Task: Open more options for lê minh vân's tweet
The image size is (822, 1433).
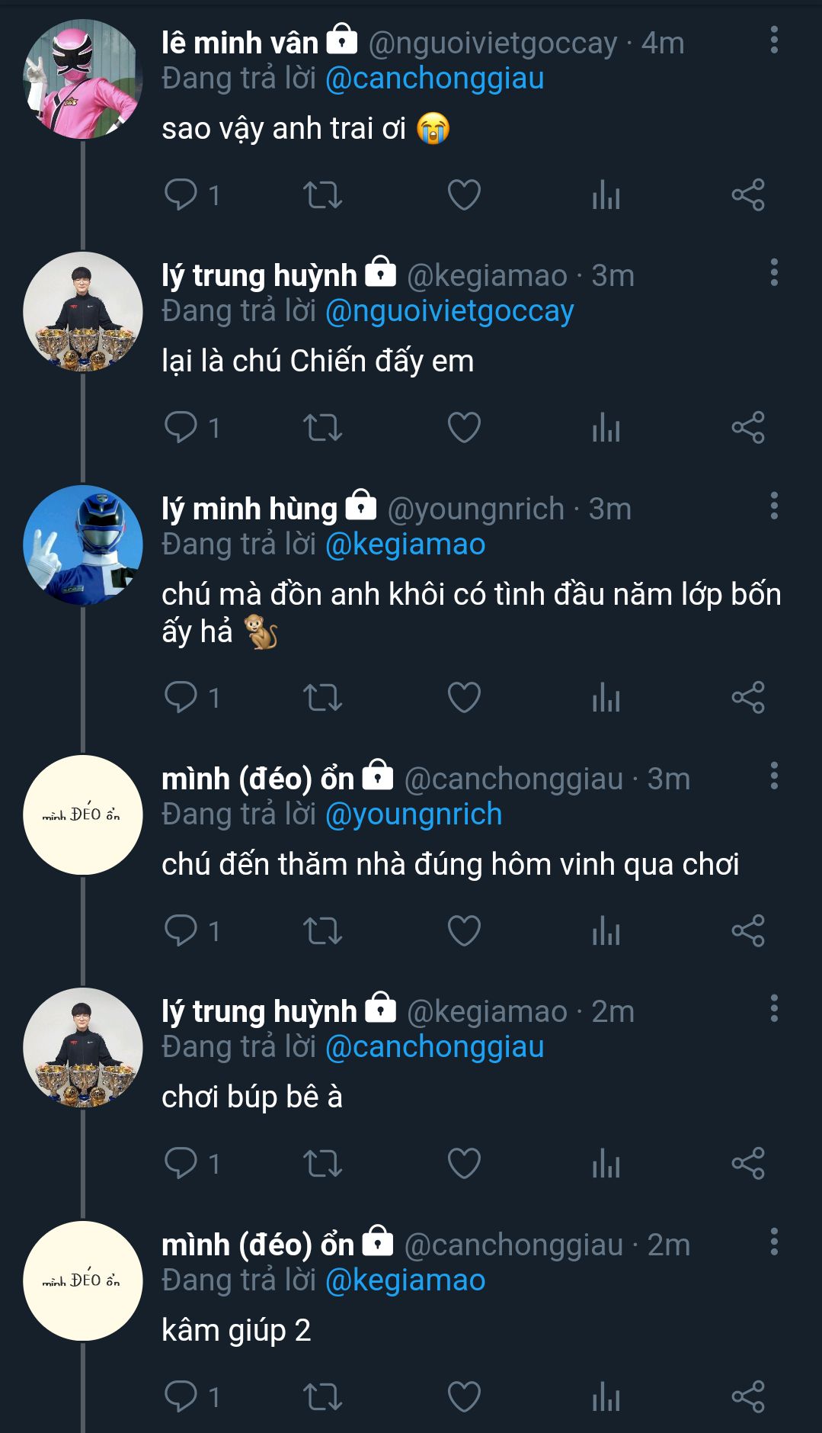Action: click(774, 40)
